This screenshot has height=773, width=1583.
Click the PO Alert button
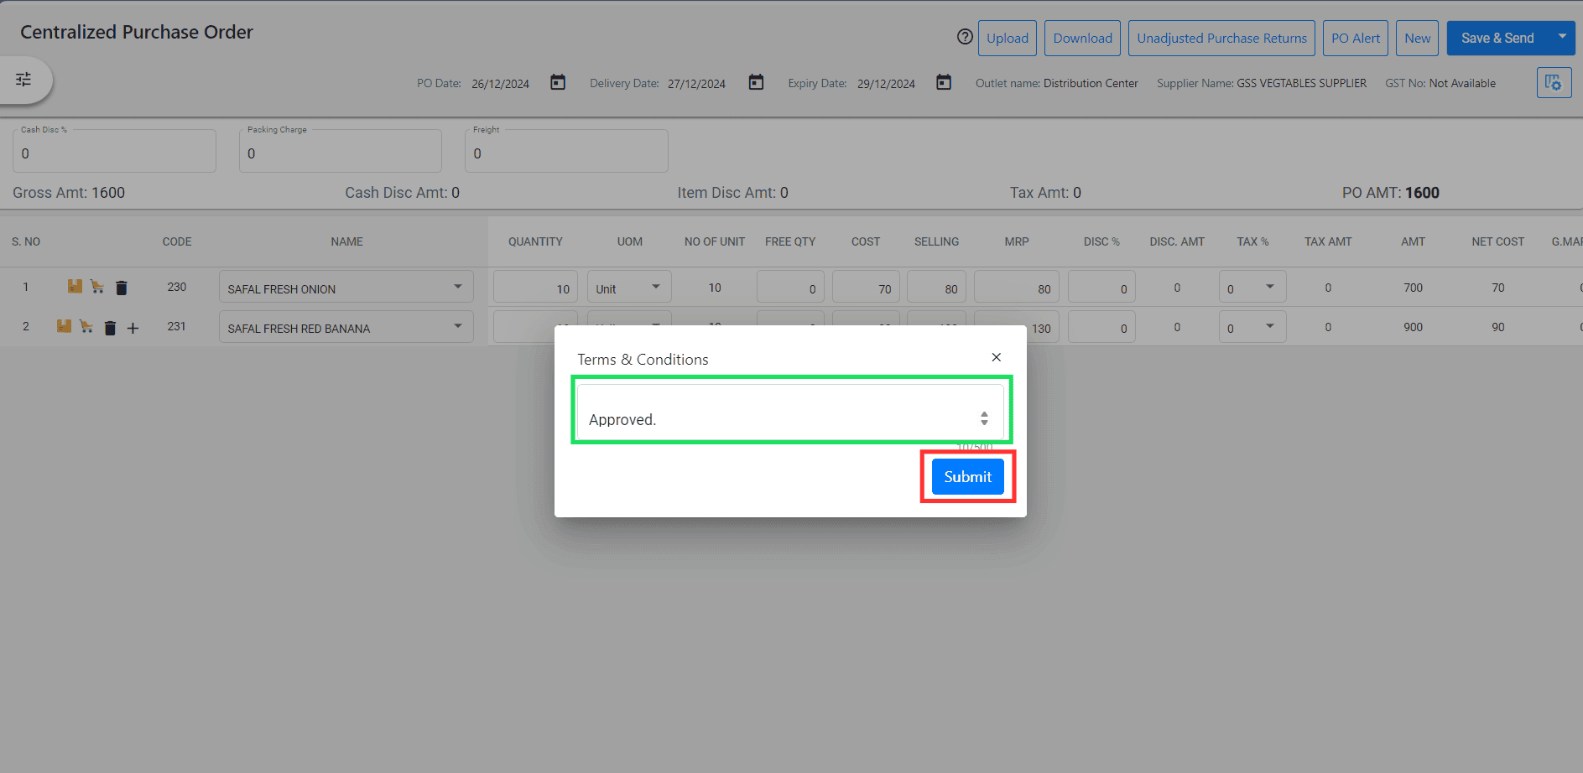coord(1356,38)
